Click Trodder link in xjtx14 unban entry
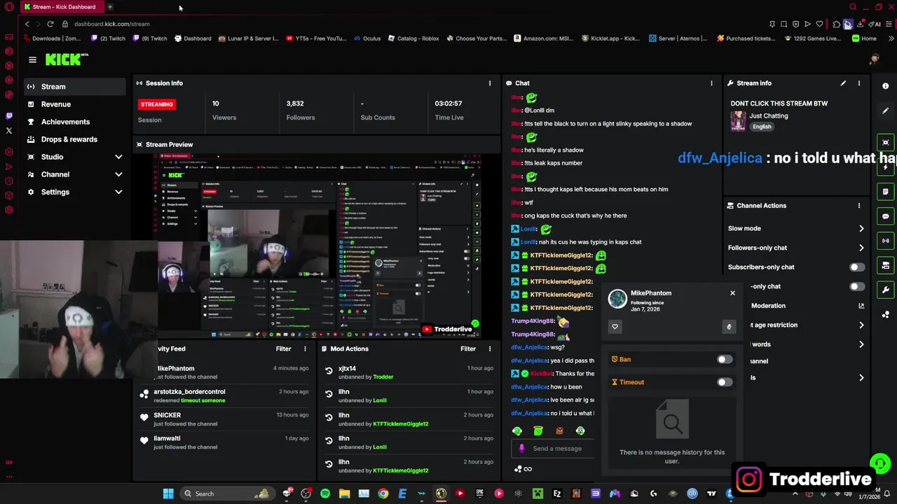 (383, 377)
